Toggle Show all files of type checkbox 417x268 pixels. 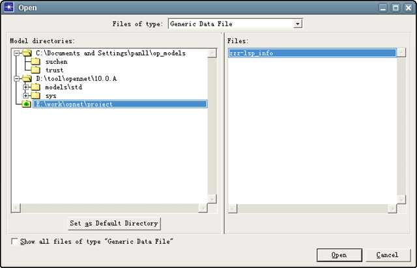pos(14,241)
